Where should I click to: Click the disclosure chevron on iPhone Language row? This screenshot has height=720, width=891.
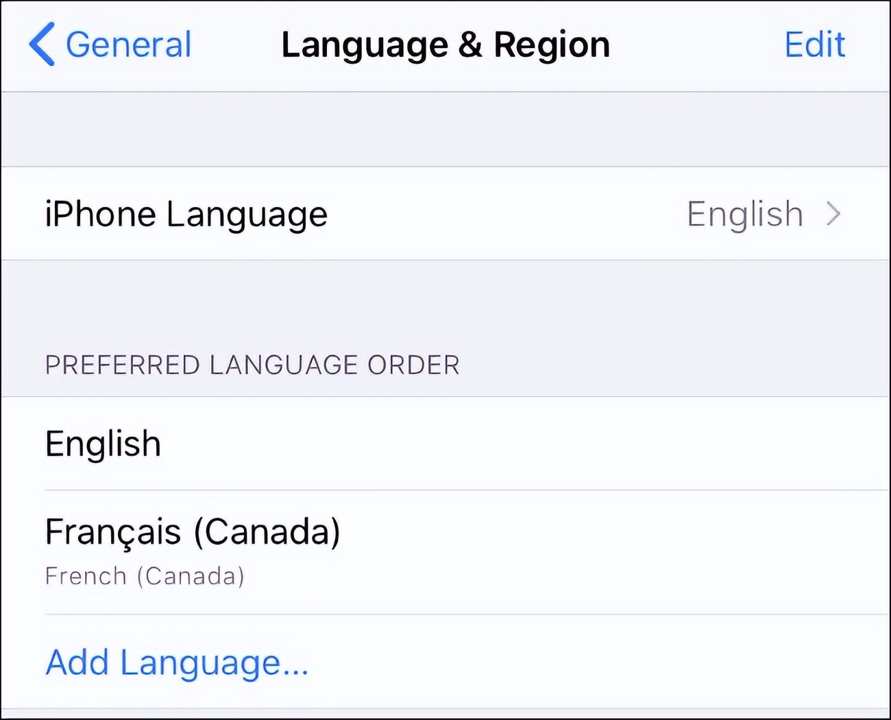(x=833, y=214)
